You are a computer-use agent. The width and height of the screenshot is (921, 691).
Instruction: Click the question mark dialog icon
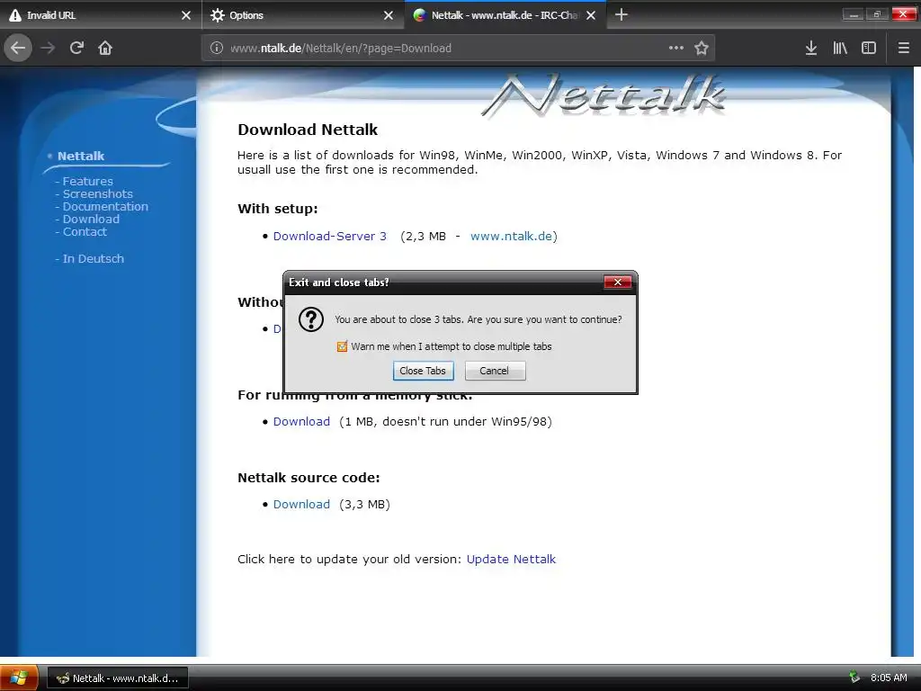310,319
